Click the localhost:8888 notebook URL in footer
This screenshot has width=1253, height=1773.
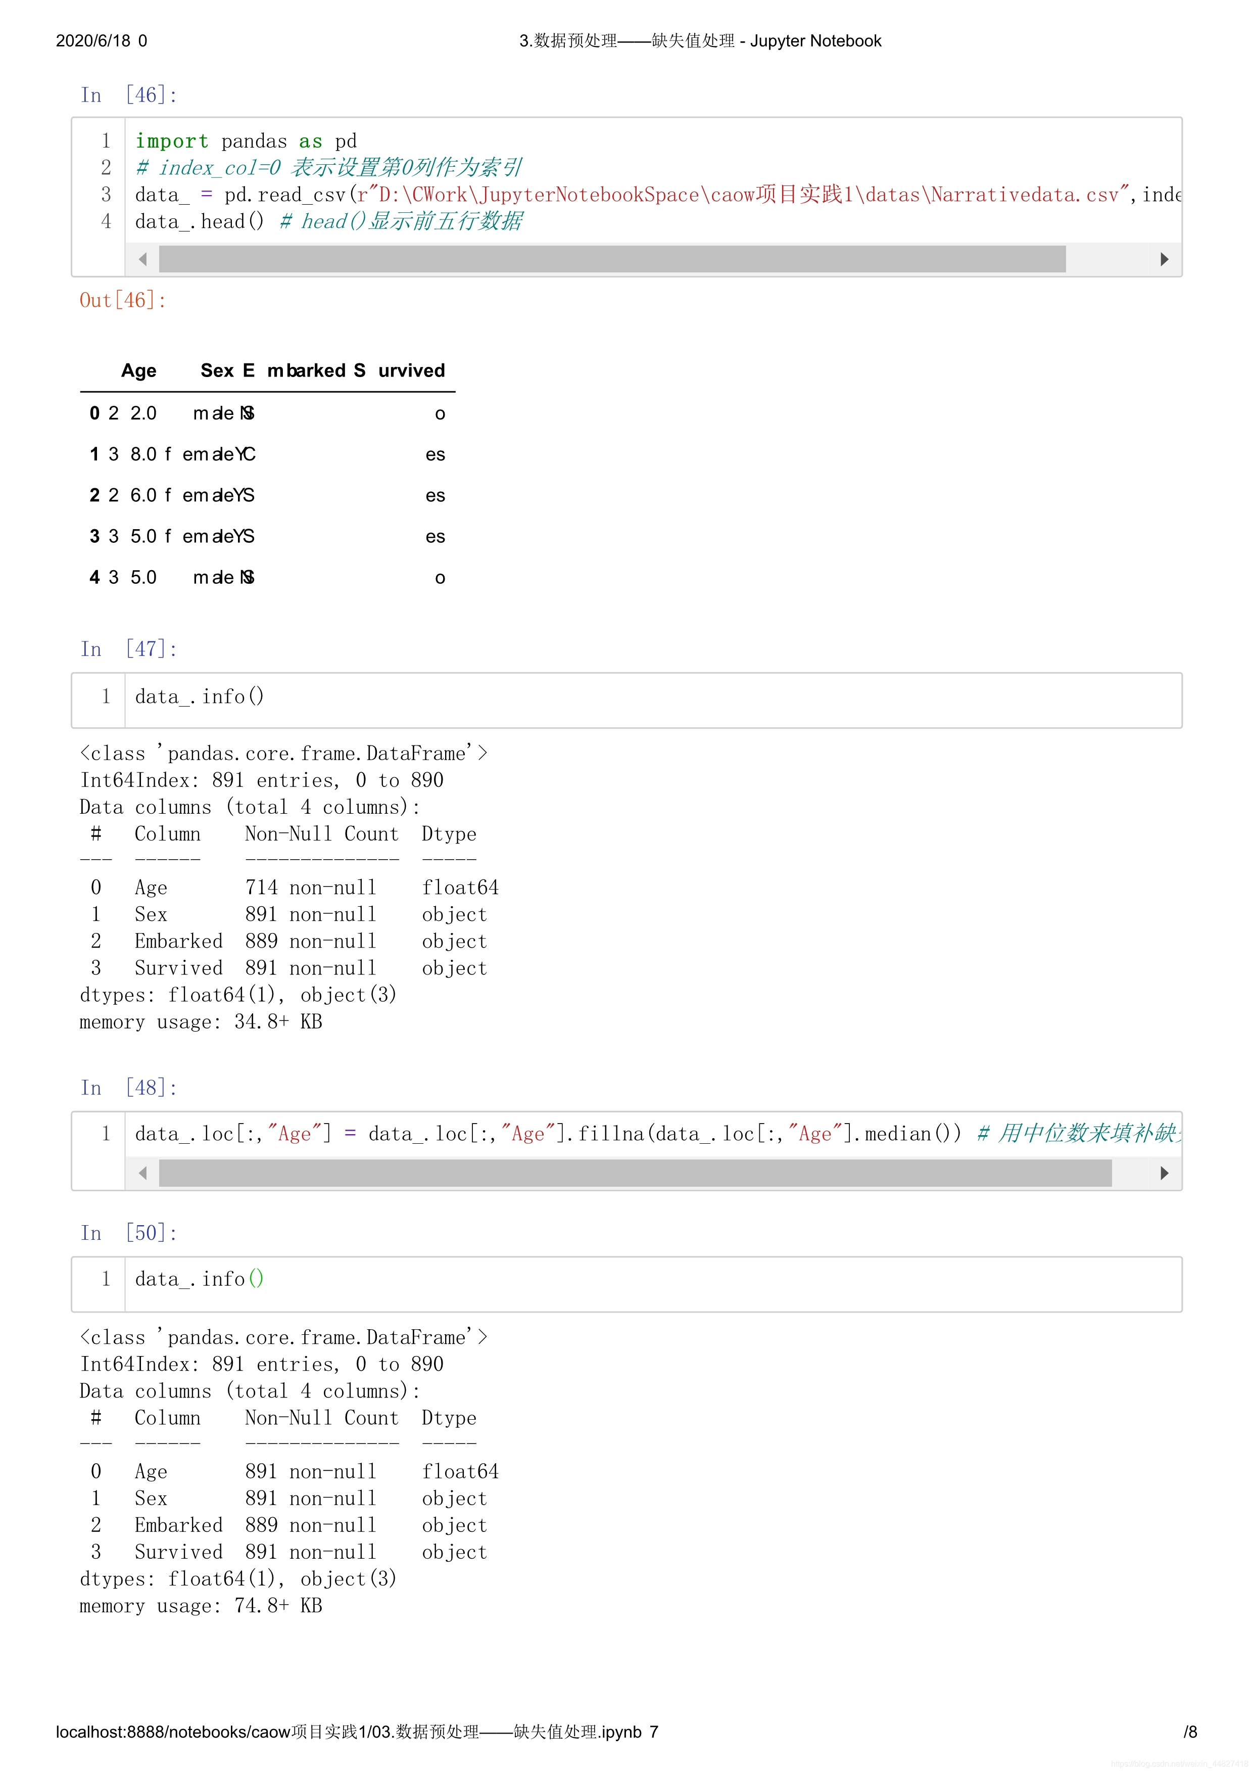coord(348,1732)
